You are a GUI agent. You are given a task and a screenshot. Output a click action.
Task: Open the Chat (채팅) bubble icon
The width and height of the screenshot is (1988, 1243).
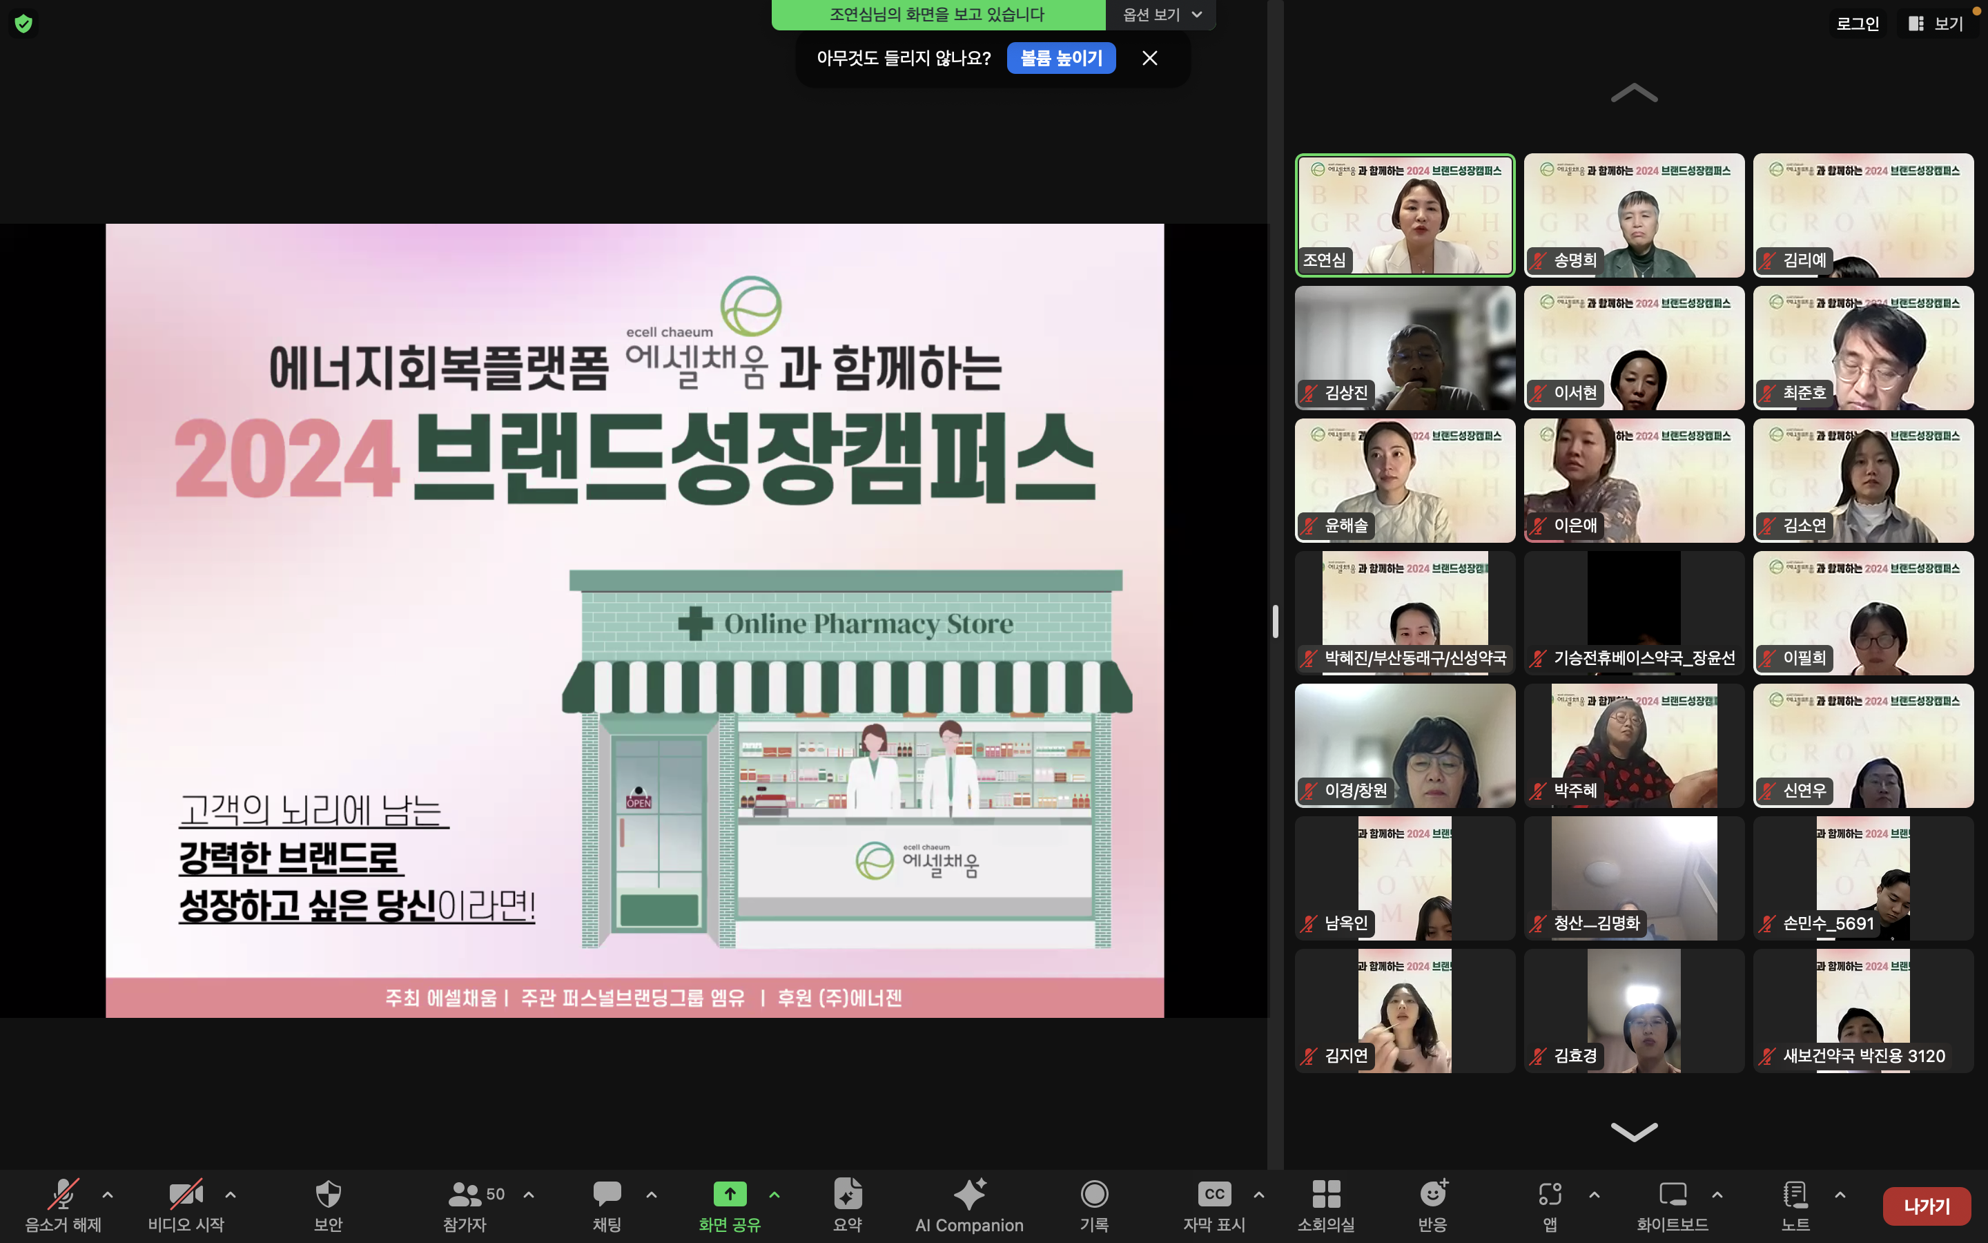click(x=607, y=1195)
